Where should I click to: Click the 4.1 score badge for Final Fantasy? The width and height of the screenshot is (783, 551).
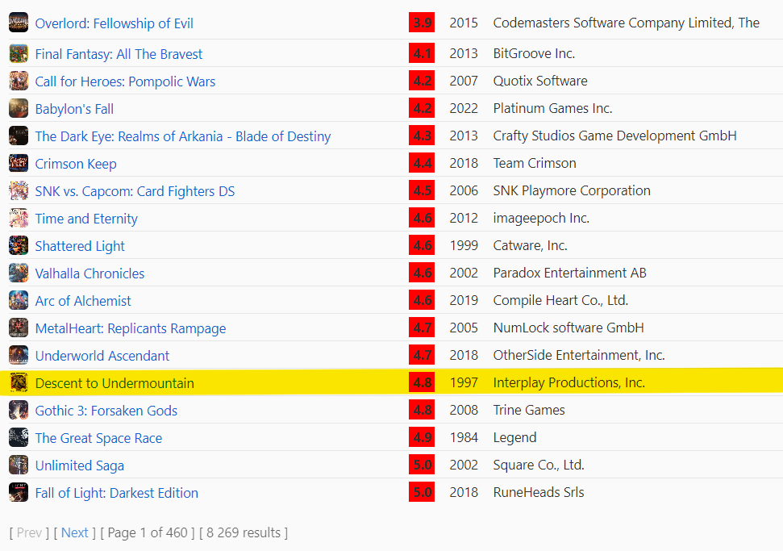pos(422,53)
